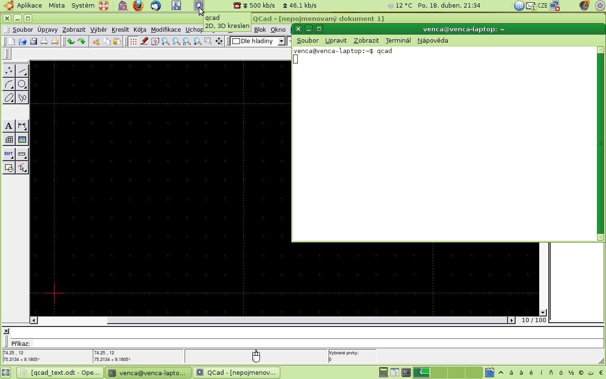Select the Splines tool
Image resolution: width=606 pixels, height=379 pixels.
22,98
